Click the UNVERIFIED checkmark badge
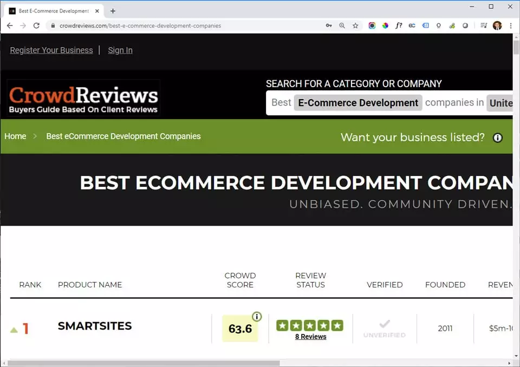This screenshot has width=520, height=367. pyautogui.click(x=385, y=328)
